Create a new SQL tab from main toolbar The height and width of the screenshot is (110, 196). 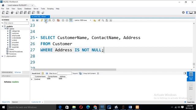[3, 13]
